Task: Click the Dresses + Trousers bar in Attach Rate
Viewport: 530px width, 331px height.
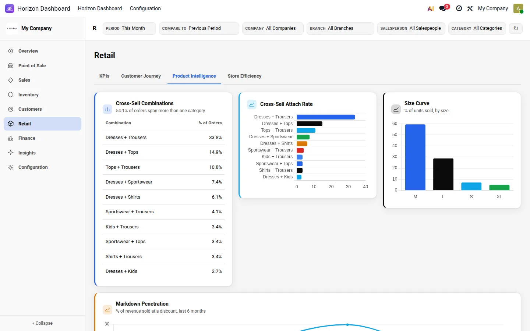Action: 326,117
